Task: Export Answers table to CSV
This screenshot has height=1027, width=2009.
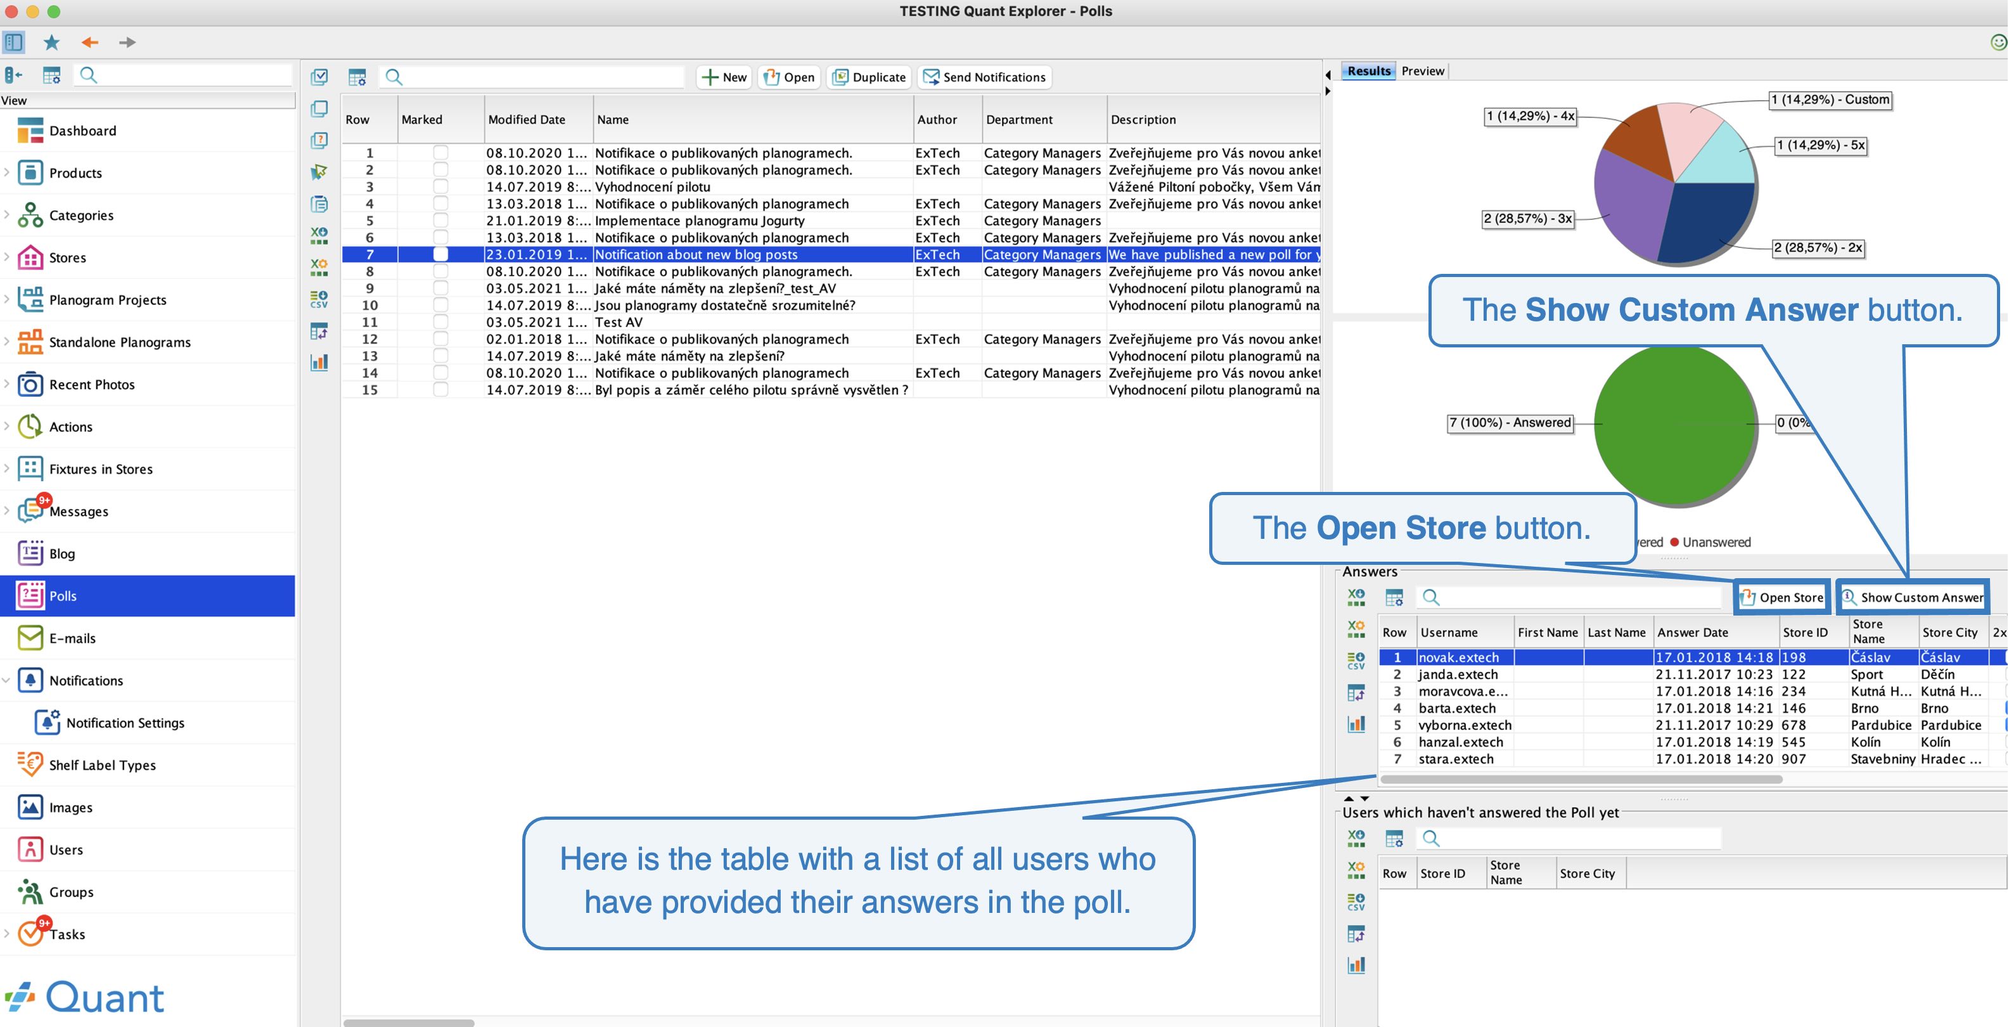Action: pos(1356,660)
